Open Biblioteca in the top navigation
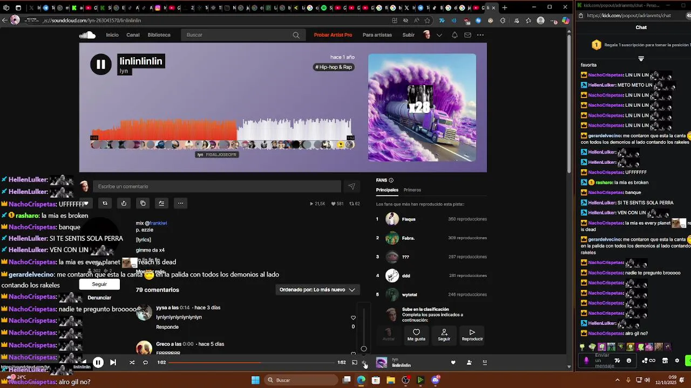691x388 pixels. pos(159,35)
